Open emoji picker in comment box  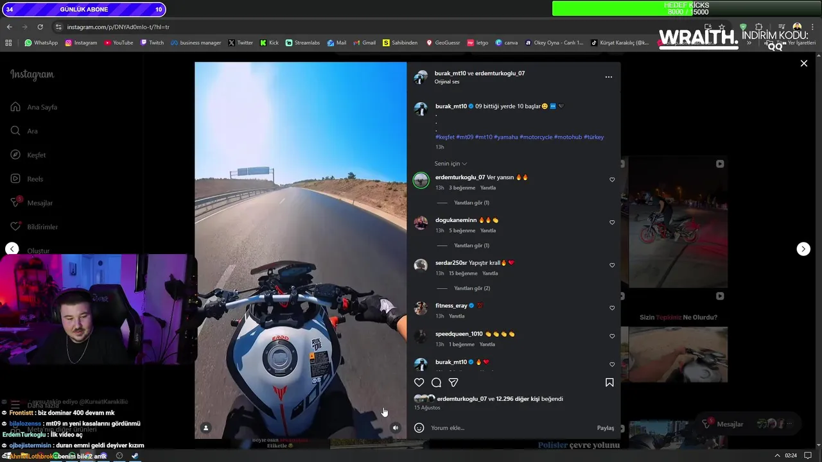click(419, 428)
